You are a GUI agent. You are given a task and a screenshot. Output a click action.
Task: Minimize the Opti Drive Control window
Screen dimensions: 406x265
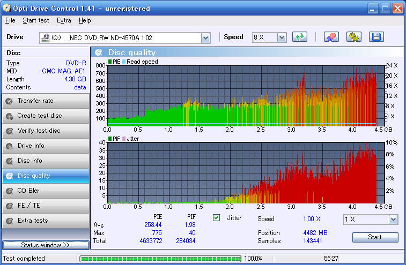[372, 8]
